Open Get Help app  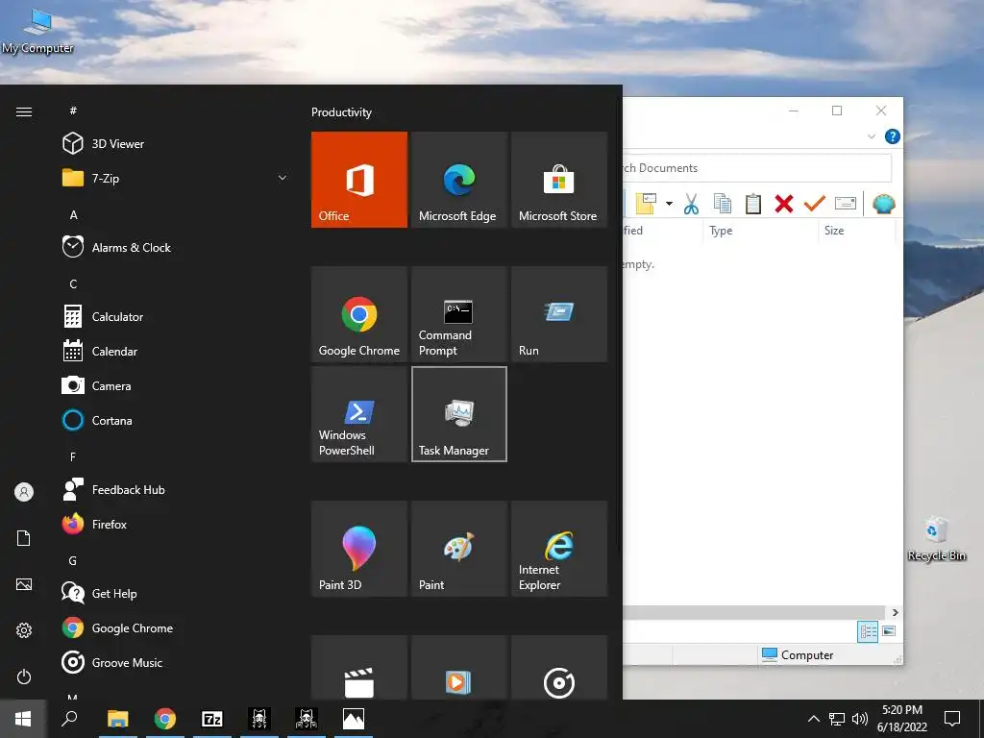coord(176,593)
